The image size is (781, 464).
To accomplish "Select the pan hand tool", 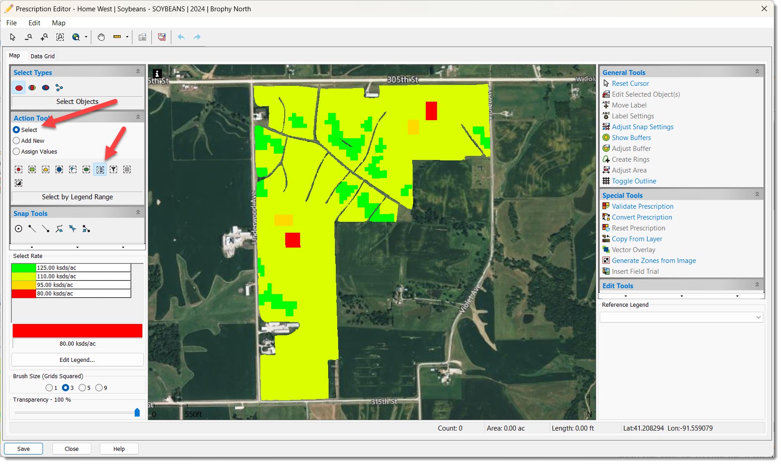I will point(101,37).
